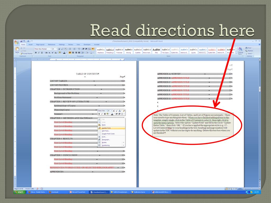
Task: Open the Change Styles dropdown
Action: click(240, 50)
